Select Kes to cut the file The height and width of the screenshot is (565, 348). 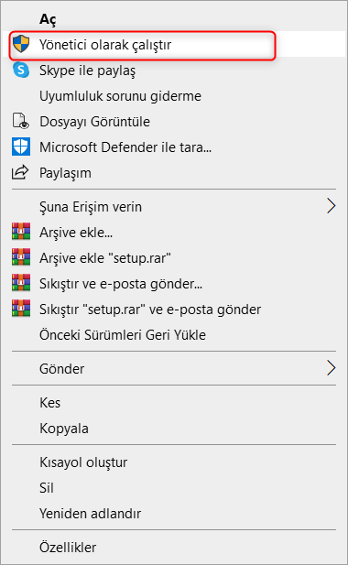point(174,403)
